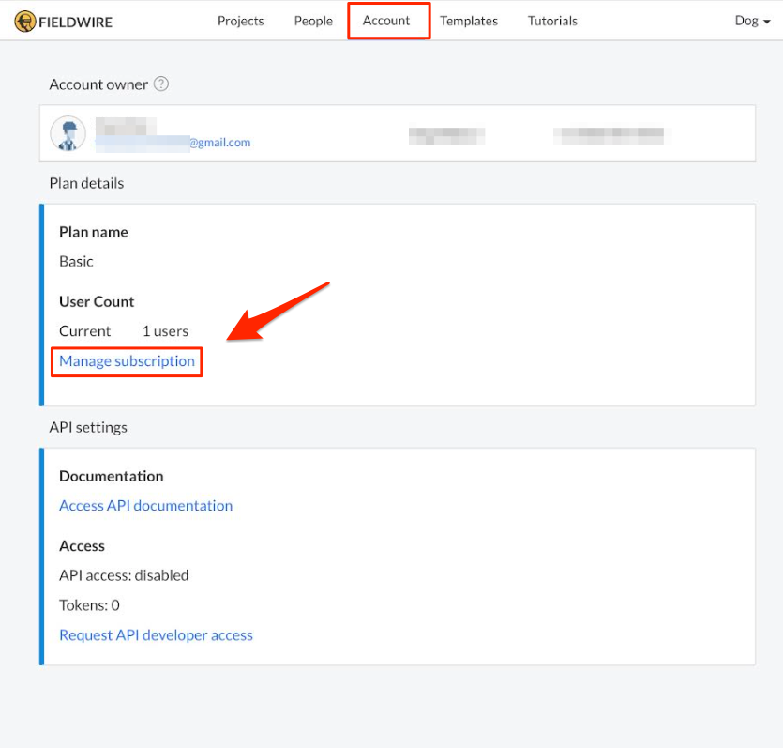Go to the Projects tab
Viewport: 783px width, 748px height.
240,21
